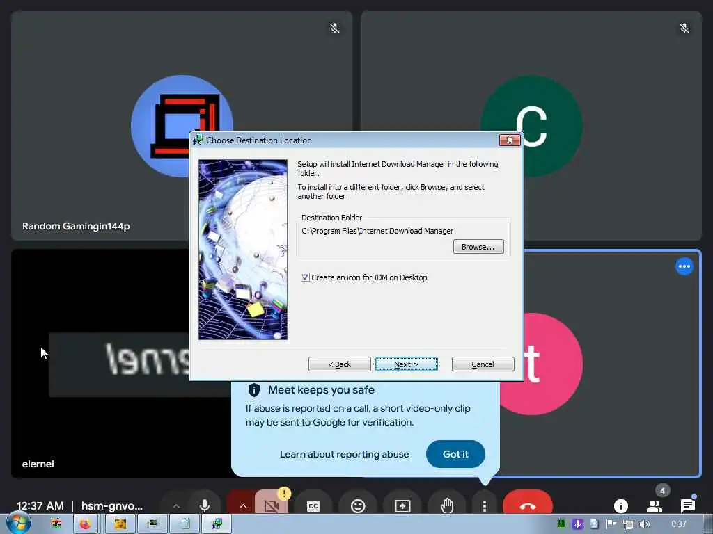Screen dimensions: 713x534
Task: Click the setup wizard globe artwork image
Action: click(243, 250)
